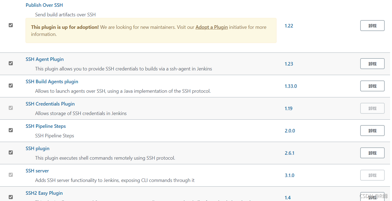Uninstall the SSH Build Agents plugin
The height and width of the screenshot is (201, 392).
pyautogui.click(x=372, y=86)
